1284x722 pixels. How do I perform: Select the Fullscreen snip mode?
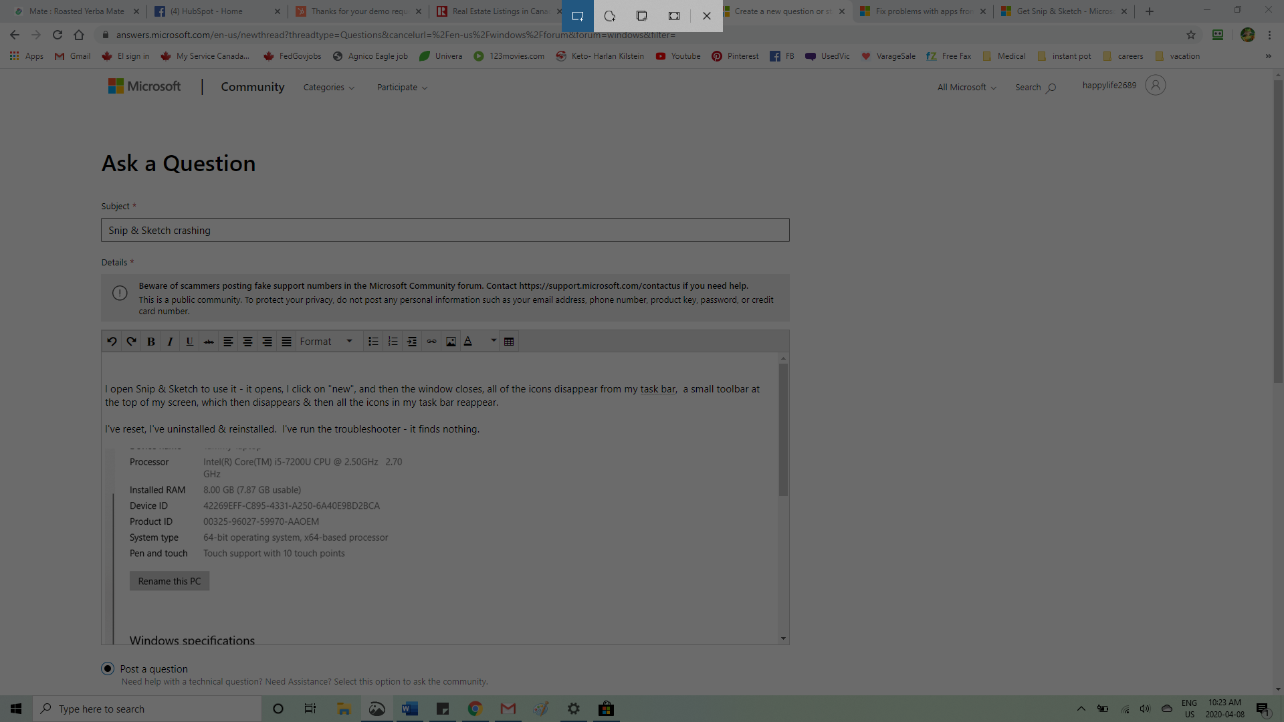(x=673, y=15)
